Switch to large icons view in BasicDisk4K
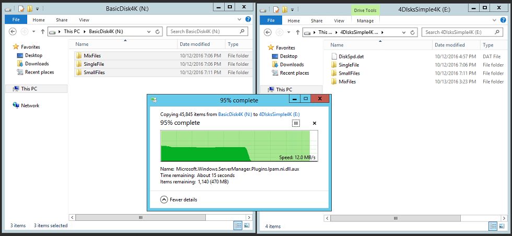512x236 pixels. [247, 226]
